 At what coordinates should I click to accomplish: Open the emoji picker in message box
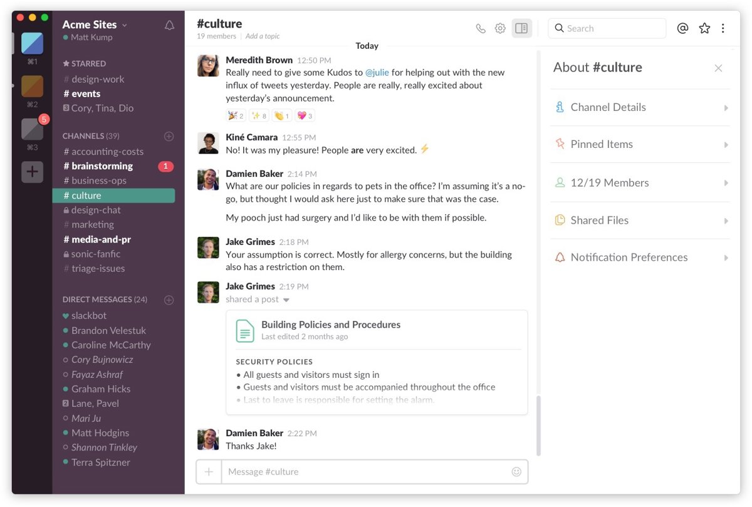[x=516, y=472]
